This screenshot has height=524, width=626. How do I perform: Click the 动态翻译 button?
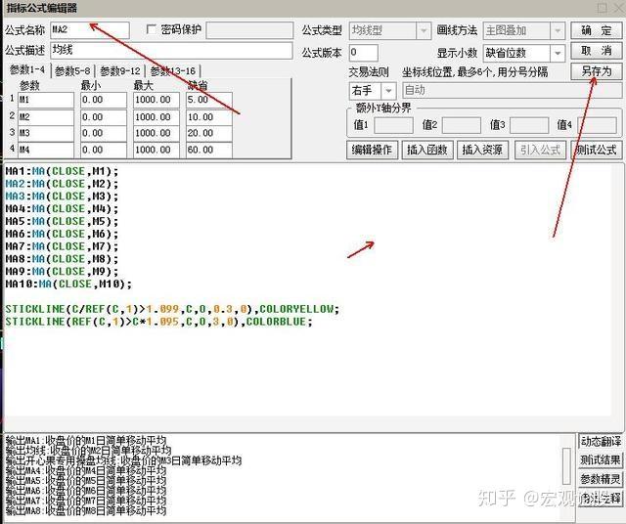coord(601,441)
